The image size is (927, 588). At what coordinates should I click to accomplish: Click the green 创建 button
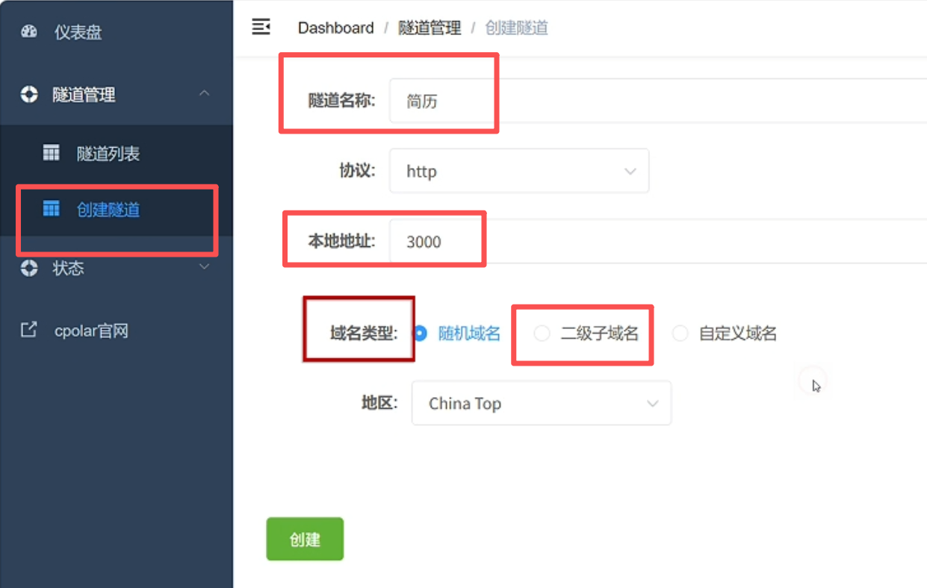(x=305, y=539)
